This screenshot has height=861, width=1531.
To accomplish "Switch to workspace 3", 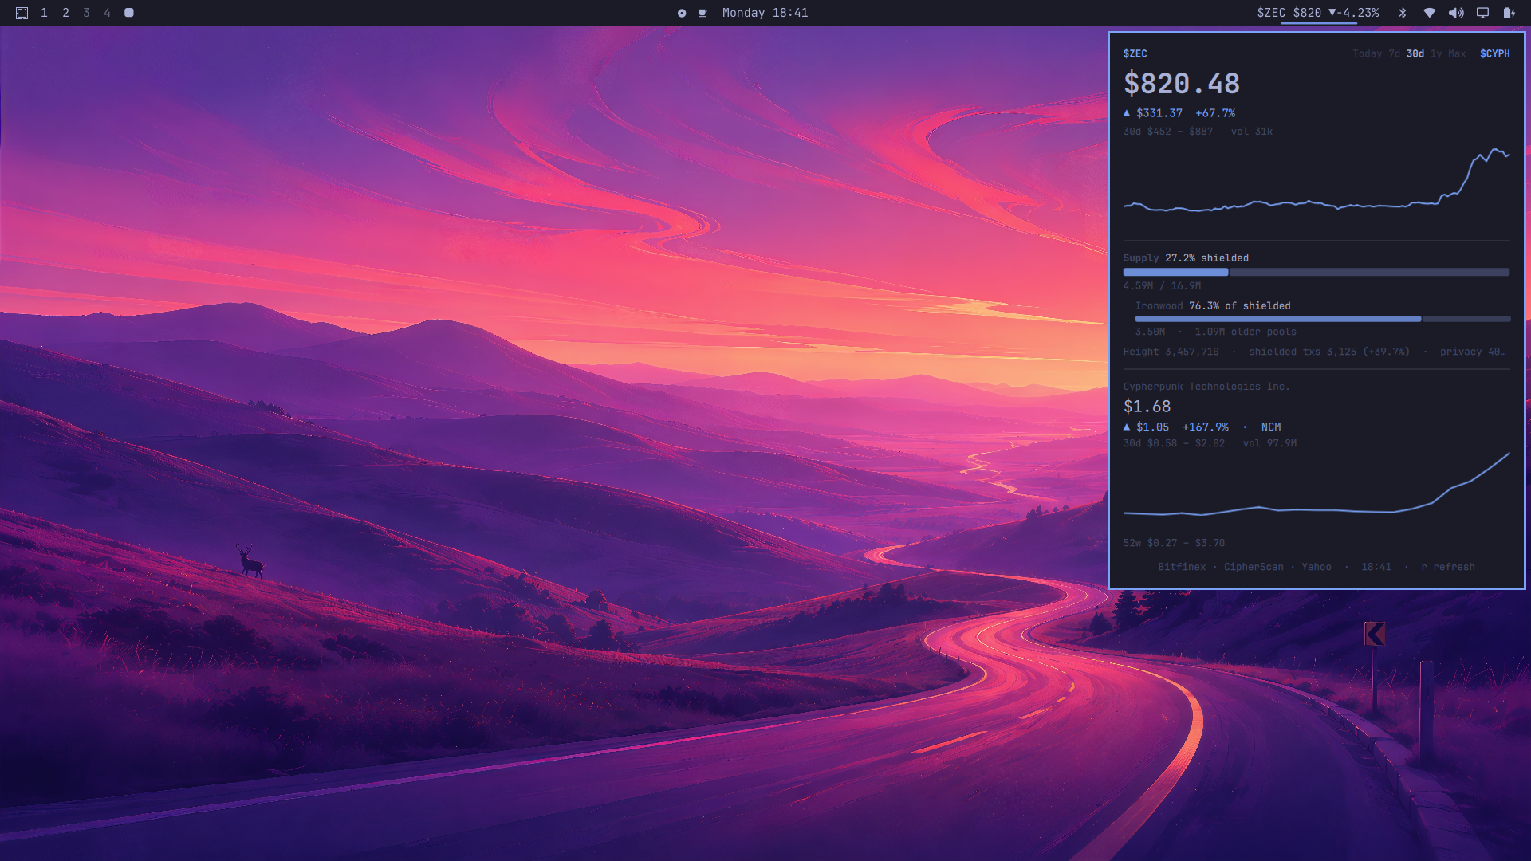I will point(86,13).
